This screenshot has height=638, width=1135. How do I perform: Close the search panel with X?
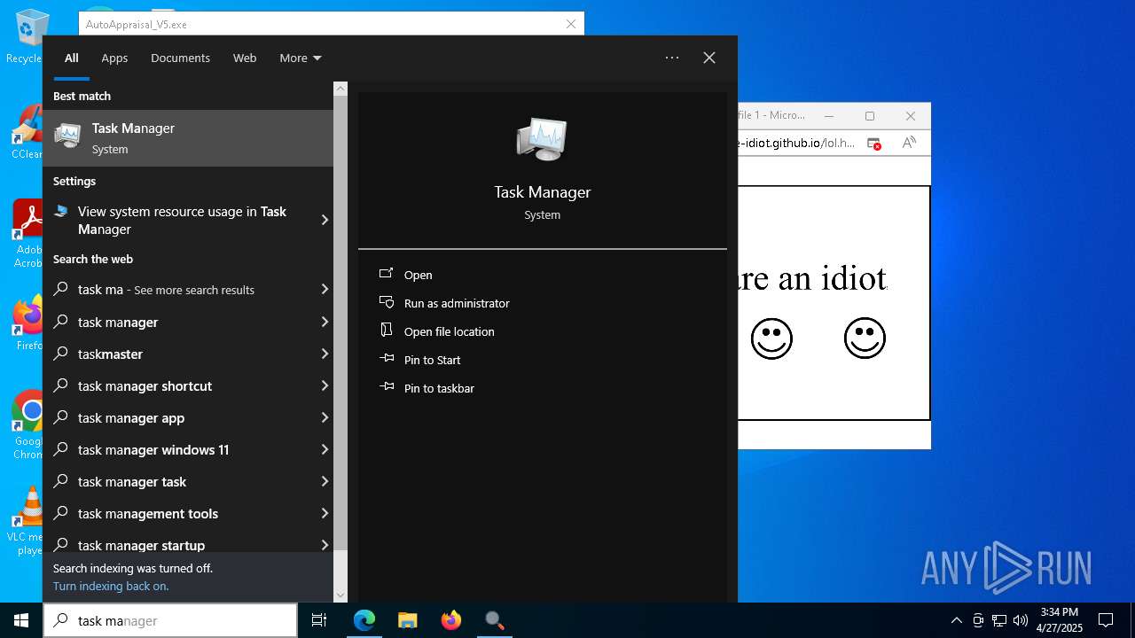(x=709, y=58)
